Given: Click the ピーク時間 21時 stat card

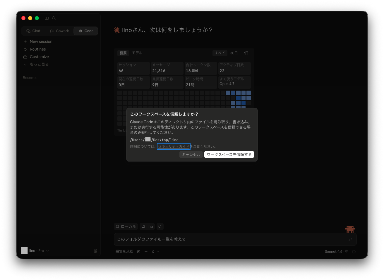Looking at the screenshot, I should pos(201,82).
